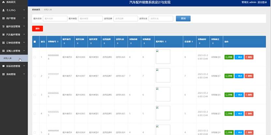Click the blue 查询 search button
The height and width of the screenshot is (135, 271).
pos(183,19)
